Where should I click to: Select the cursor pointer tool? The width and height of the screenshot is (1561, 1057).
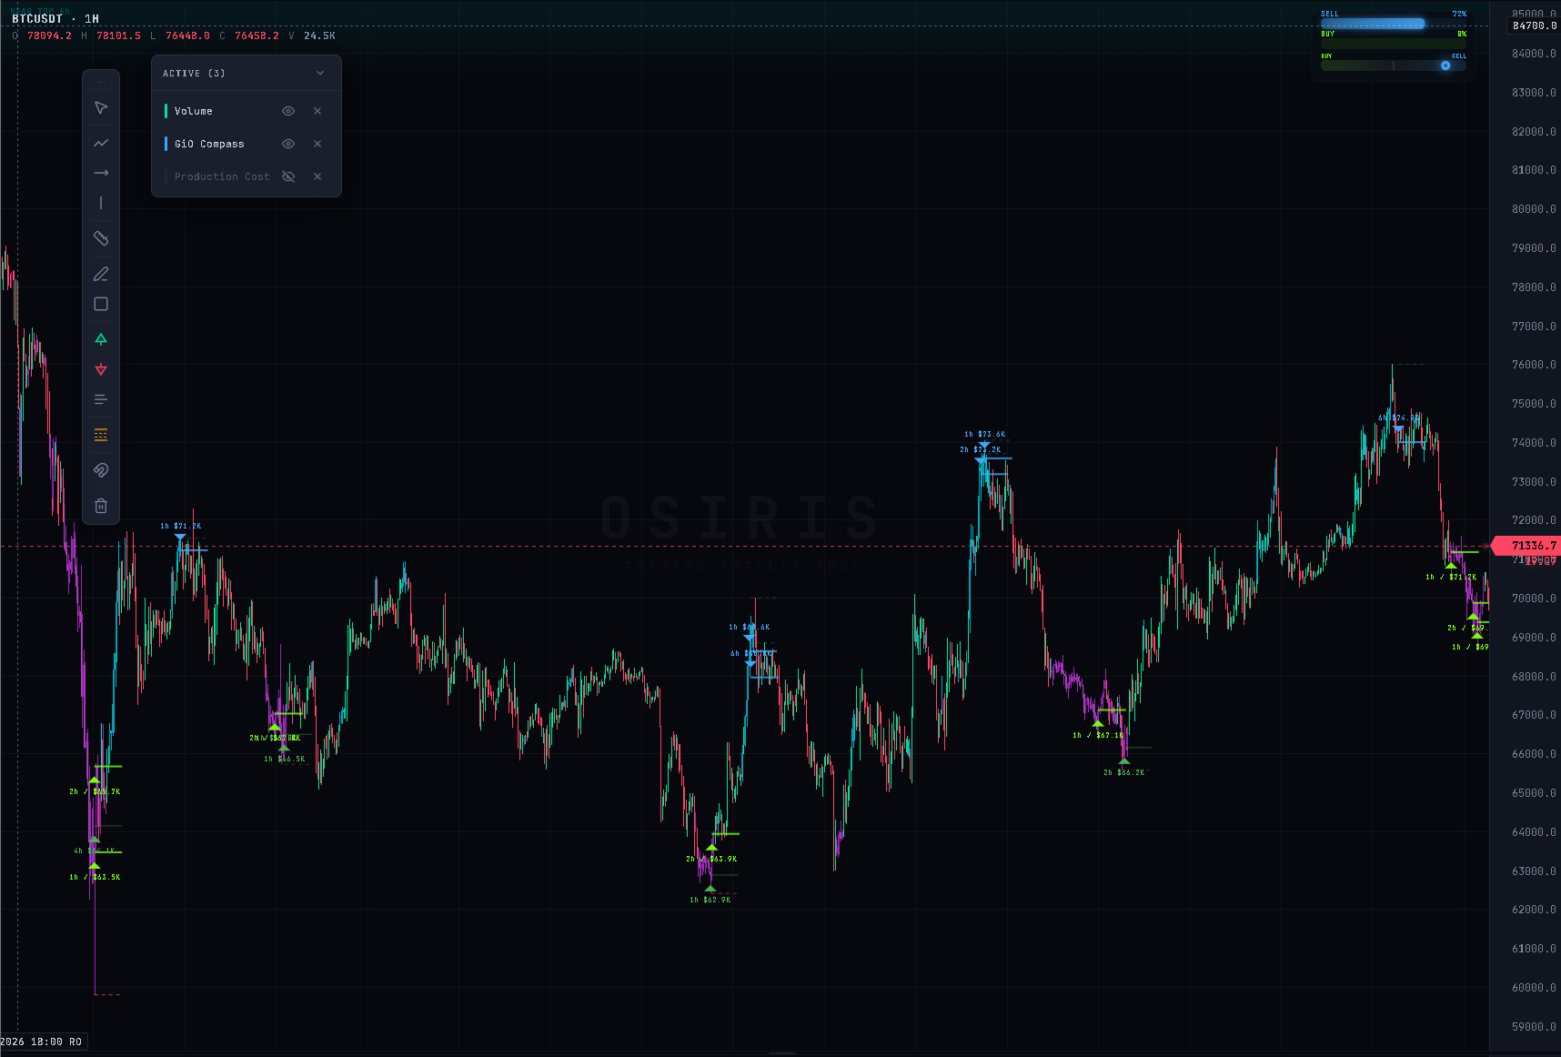tap(101, 107)
